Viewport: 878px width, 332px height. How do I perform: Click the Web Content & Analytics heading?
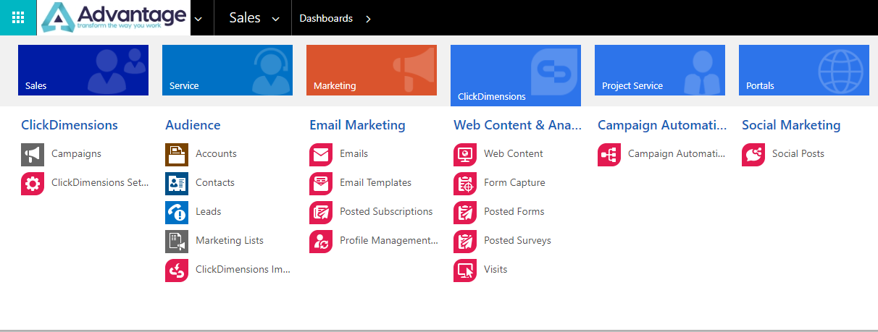tap(517, 125)
